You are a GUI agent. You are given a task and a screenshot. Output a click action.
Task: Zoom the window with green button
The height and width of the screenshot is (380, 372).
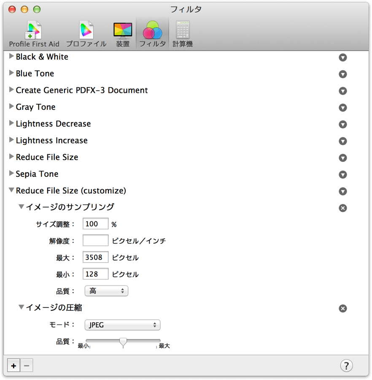(37, 9)
